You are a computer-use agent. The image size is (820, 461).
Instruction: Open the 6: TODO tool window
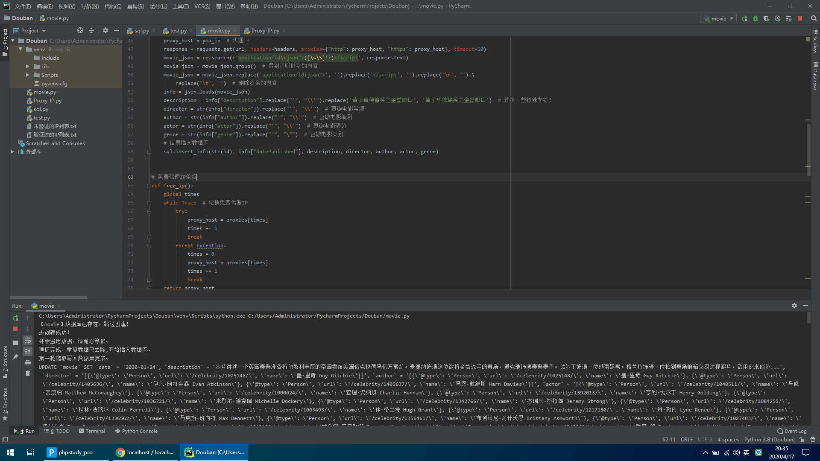[x=57, y=431]
